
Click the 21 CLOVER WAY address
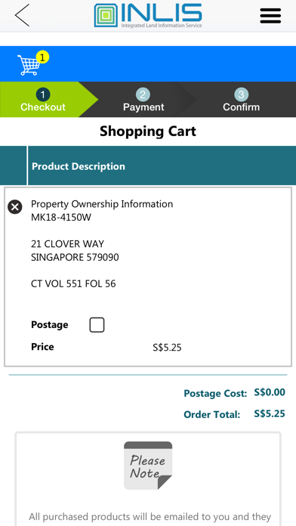[x=67, y=243]
